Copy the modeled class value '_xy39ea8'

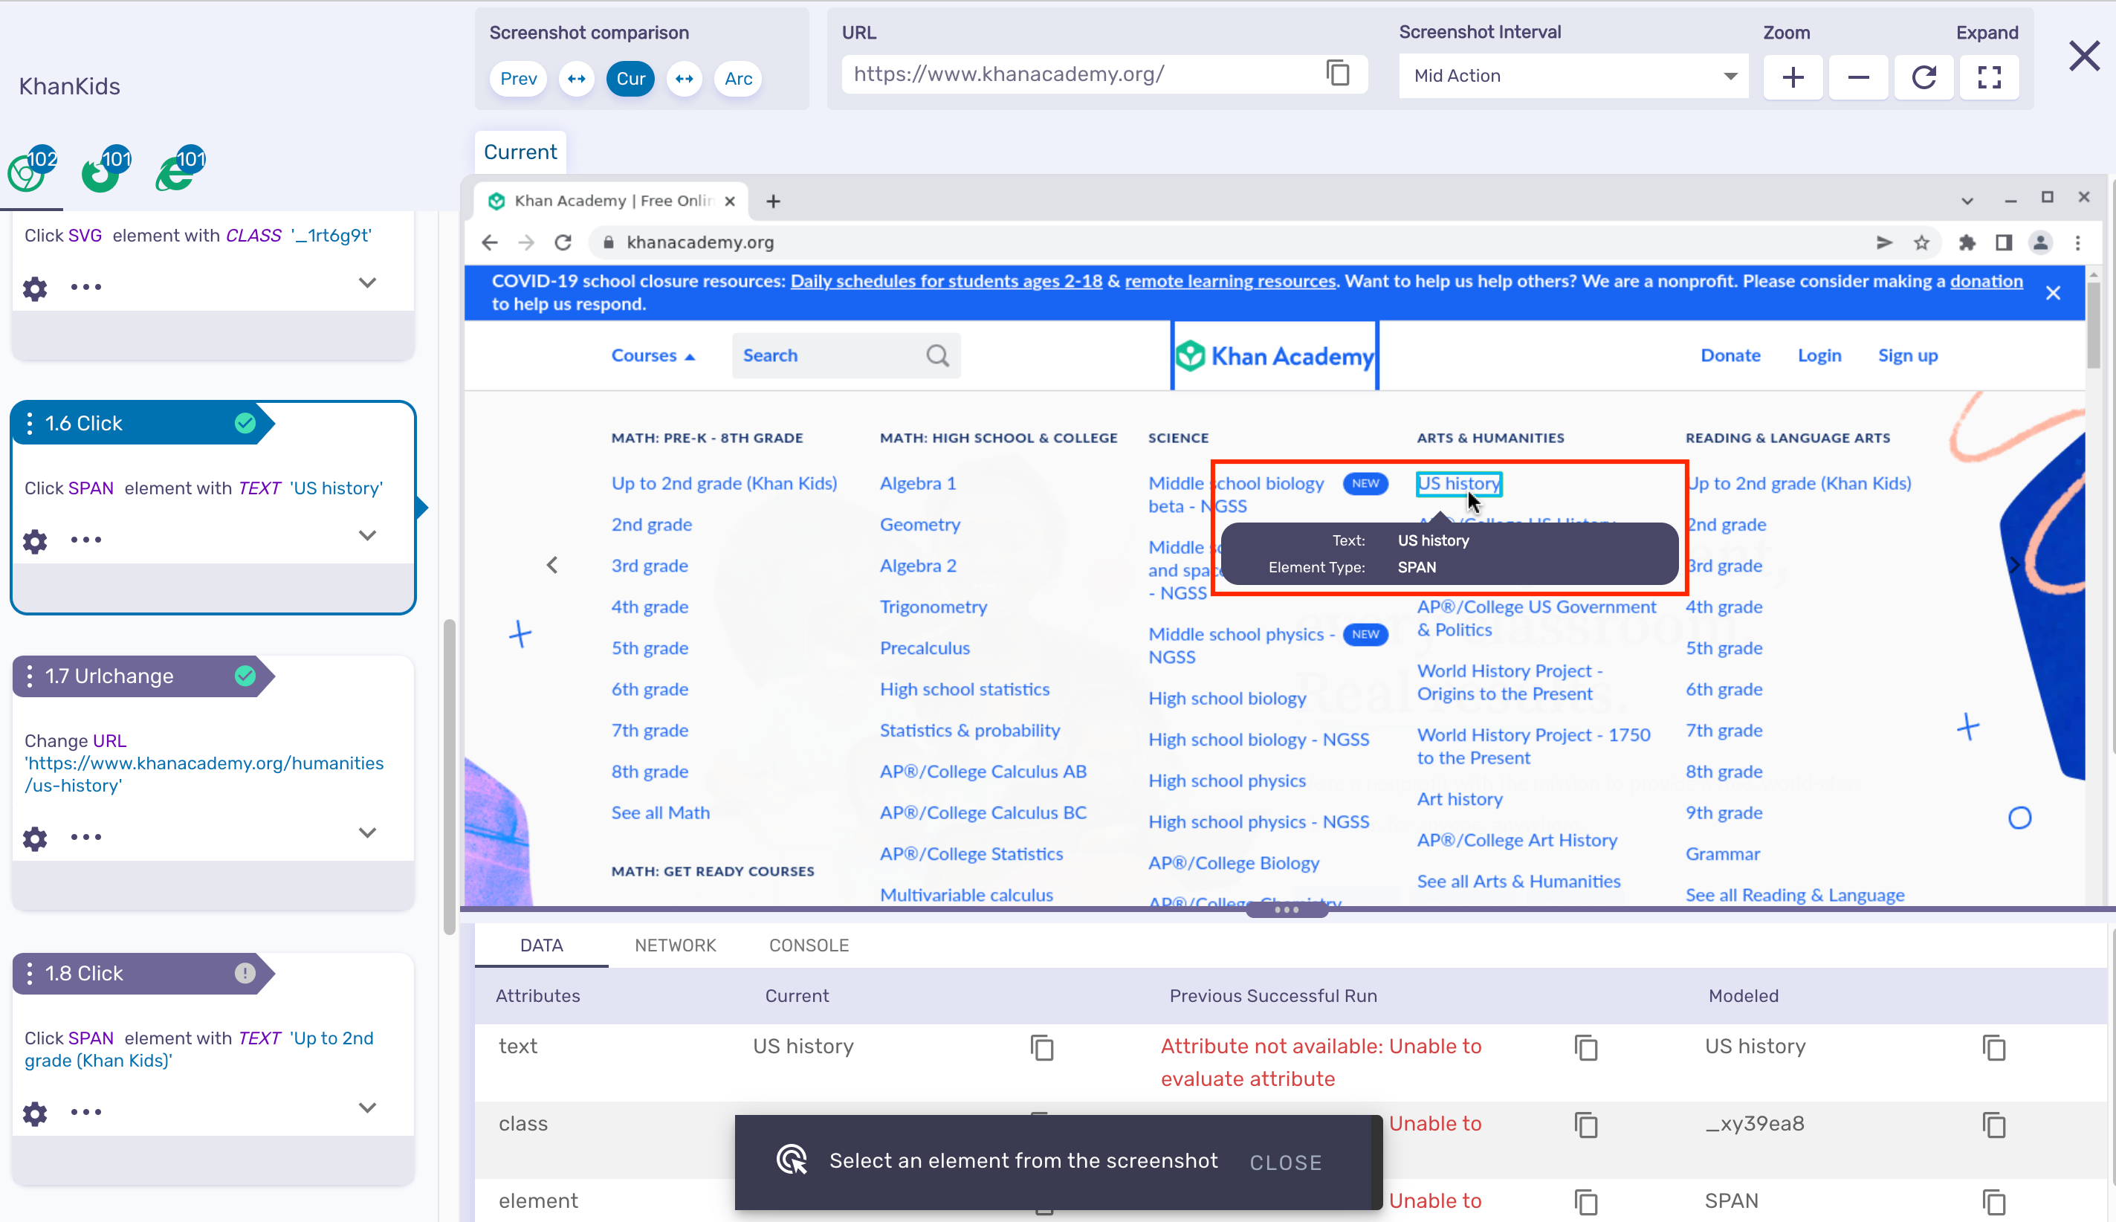pos(1994,1125)
